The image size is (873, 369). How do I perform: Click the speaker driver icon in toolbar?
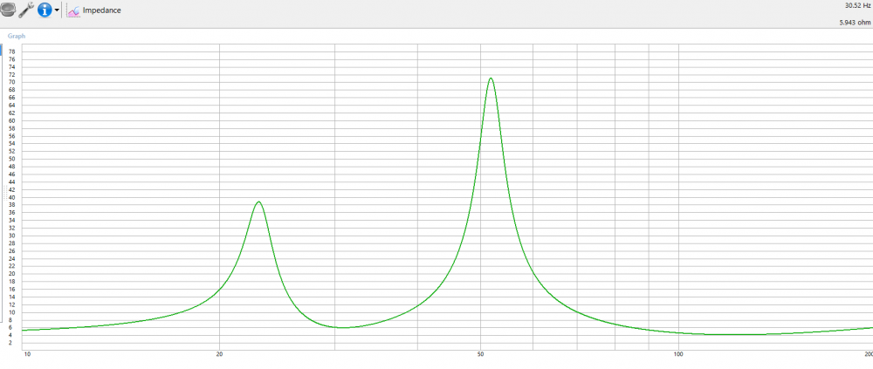point(7,9)
